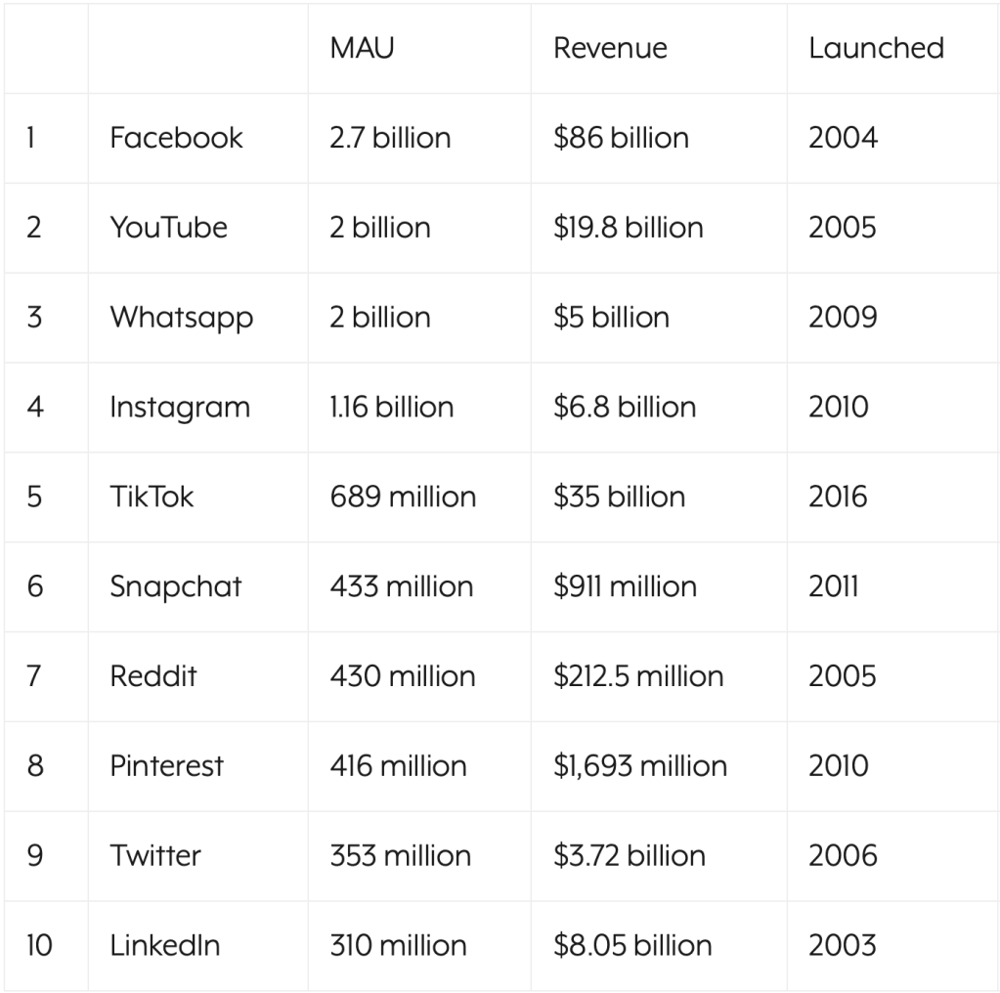
Task: Select the Facebook cell
Action: (x=176, y=138)
